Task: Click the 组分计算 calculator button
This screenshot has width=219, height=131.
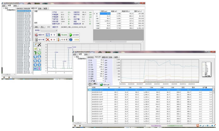Action: [x=40, y=40]
